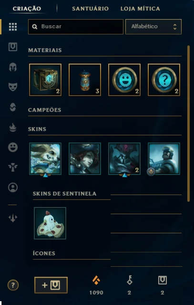
Task: Filter loot by the champions helmet icon
Action: tap(13, 67)
